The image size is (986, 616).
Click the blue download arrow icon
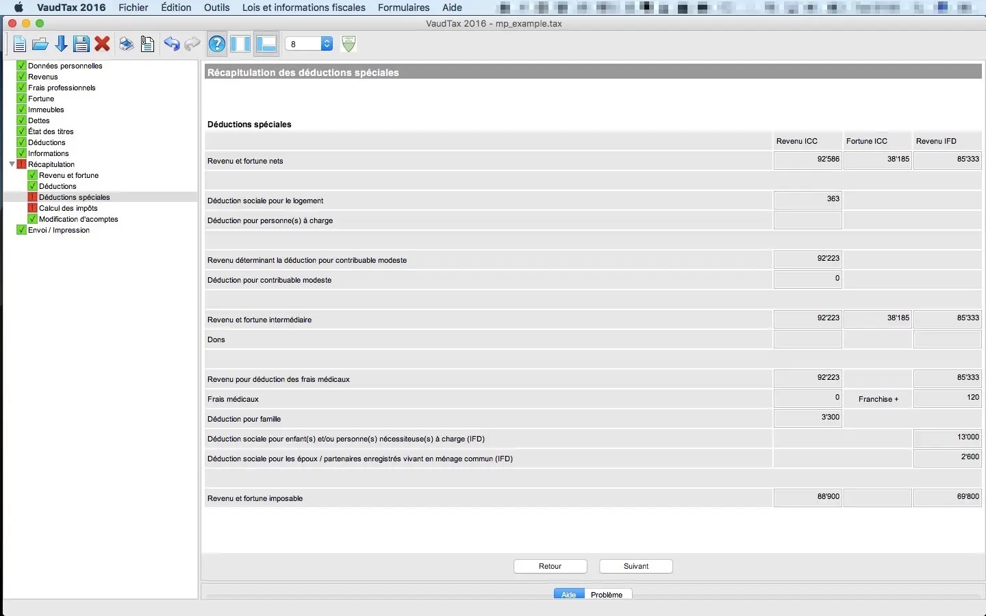pos(61,44)
